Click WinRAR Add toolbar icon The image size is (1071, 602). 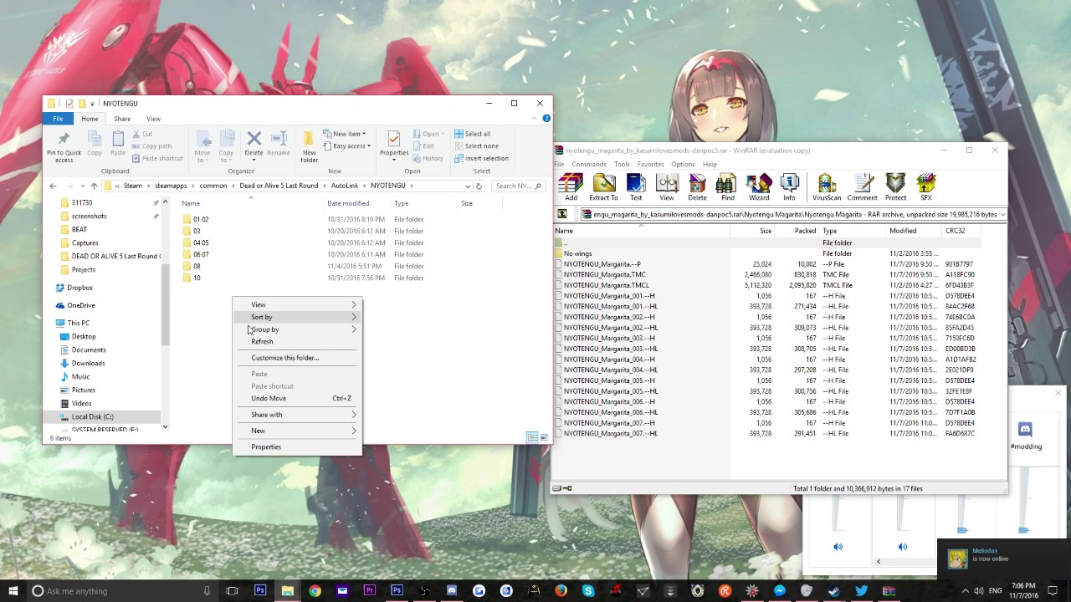coord(571,187)
